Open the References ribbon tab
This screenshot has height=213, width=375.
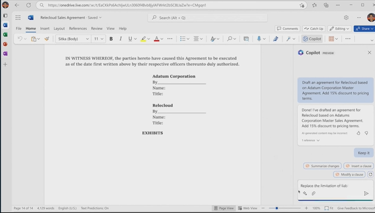click(x=78, y=28)
